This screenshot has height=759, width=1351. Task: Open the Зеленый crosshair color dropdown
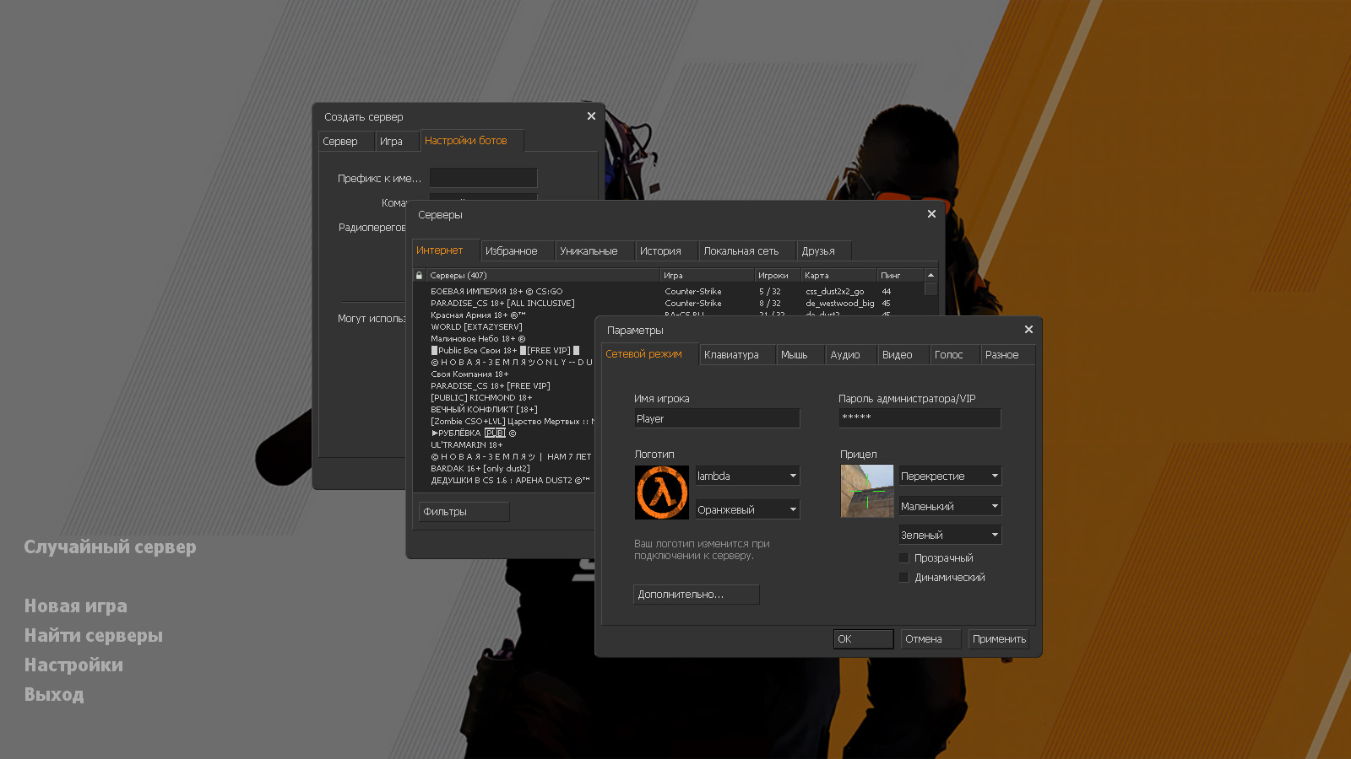950,536
